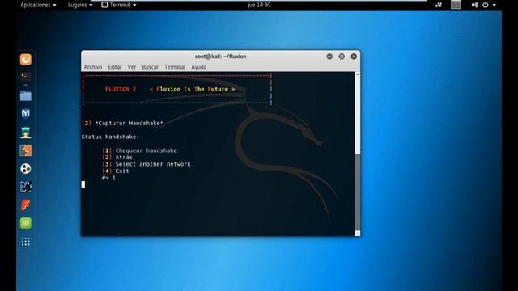518x291 pixels.
Task: Minimize the fluxion terminal window
Action: tap(329, 57)
